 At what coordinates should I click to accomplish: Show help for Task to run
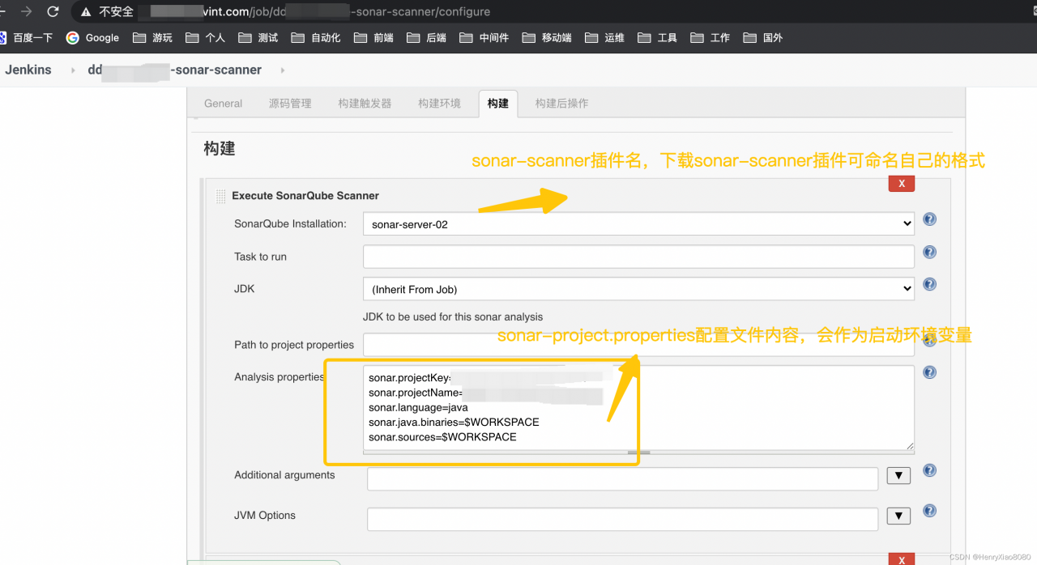point(930,252)
